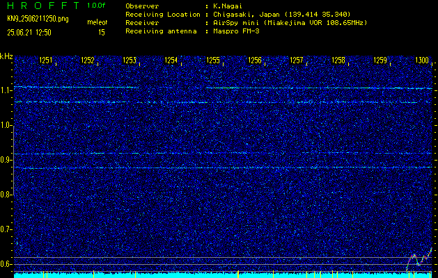This screenshot has height=278, width=438.
Task: Click the 1254 time marker
Action: click(171, 60)
